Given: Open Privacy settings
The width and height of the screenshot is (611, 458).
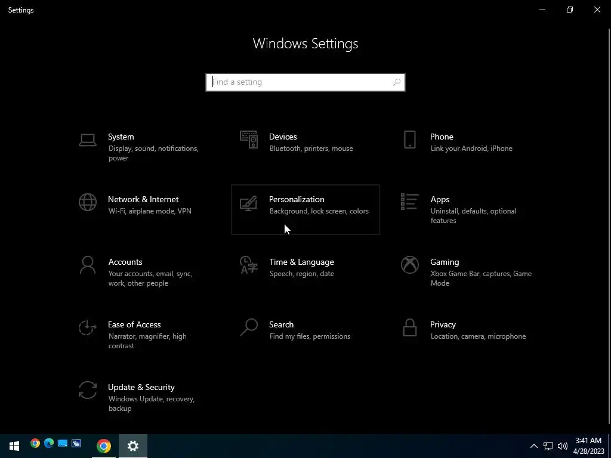Looking at the screenshot, I should [467, 335].
